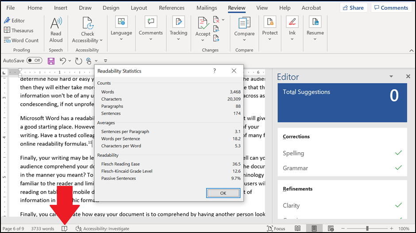Click the Share button
This screenshot has width=416, height=233.
(x=354, y=8)
